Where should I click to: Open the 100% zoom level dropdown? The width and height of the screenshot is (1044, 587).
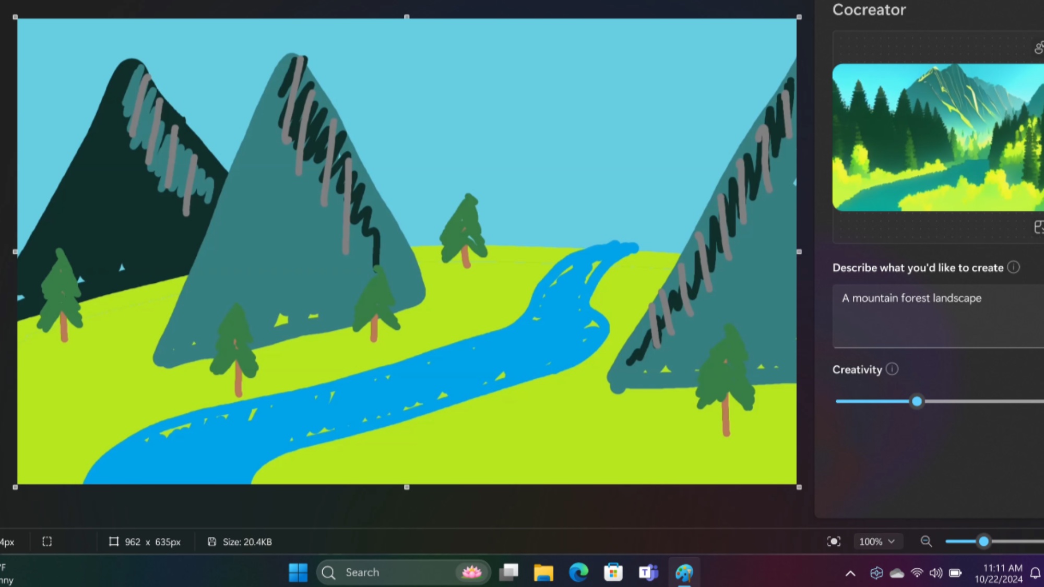[x=877, y=542]
